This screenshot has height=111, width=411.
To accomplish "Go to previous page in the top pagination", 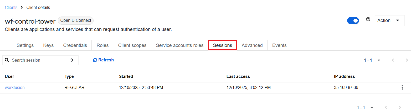I will 393,60.
